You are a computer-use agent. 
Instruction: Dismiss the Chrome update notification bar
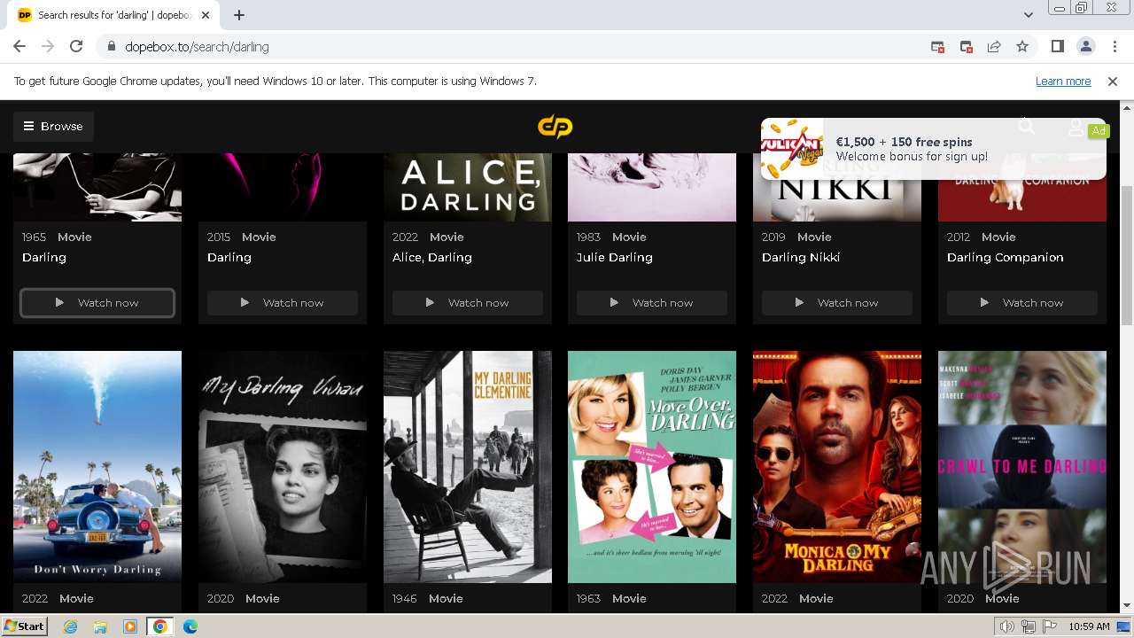click(x=1113, y=81)
